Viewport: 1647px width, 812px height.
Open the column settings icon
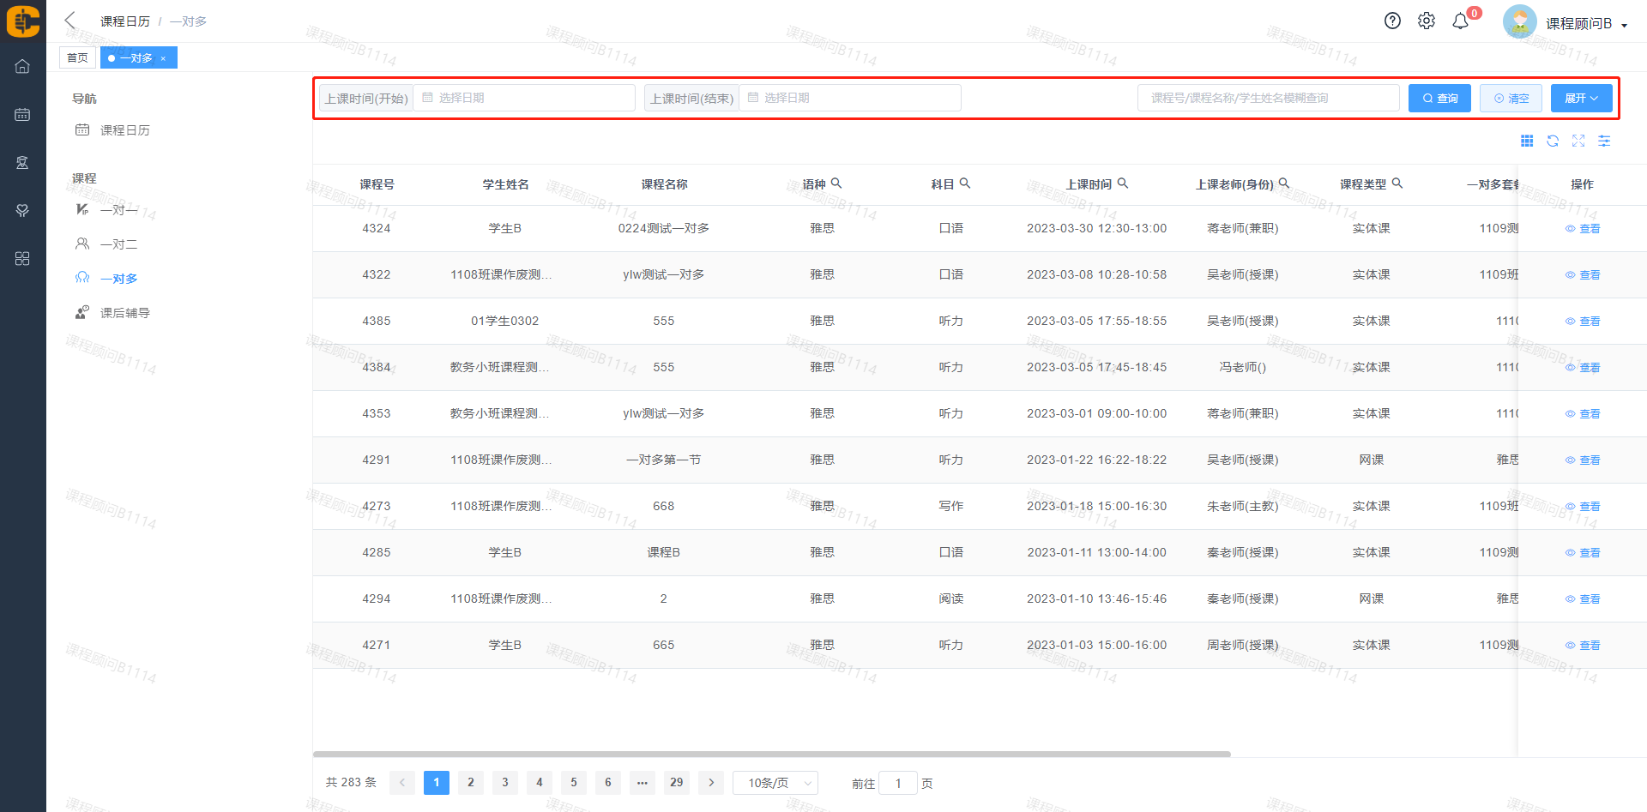coord(1604,141)
